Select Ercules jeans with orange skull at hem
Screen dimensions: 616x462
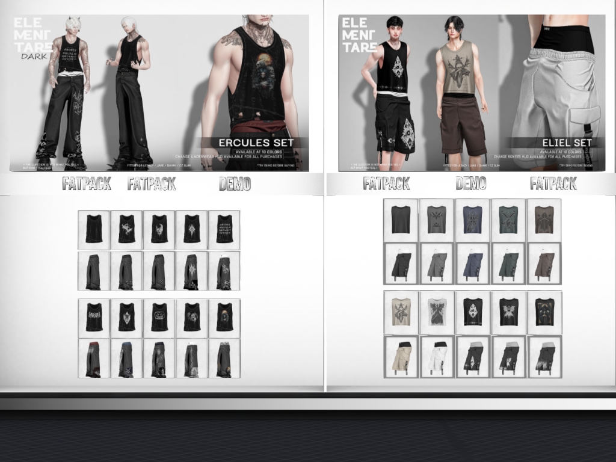click(224, 359)
